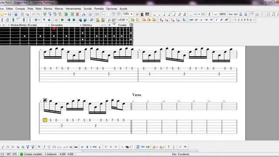Viewport: 279px width, 157px height.
Task: Click the save floppy disk icon
Action: [10, 14]
